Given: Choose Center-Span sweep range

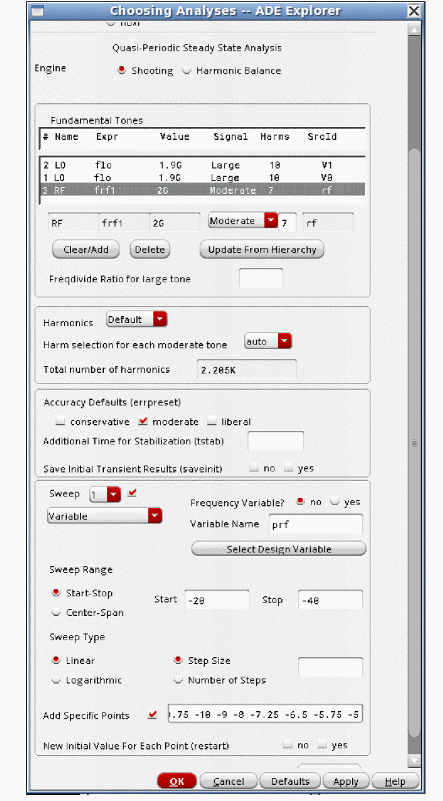Looking at the screenshot, I should pyautogui.click(x=56, y=613).
